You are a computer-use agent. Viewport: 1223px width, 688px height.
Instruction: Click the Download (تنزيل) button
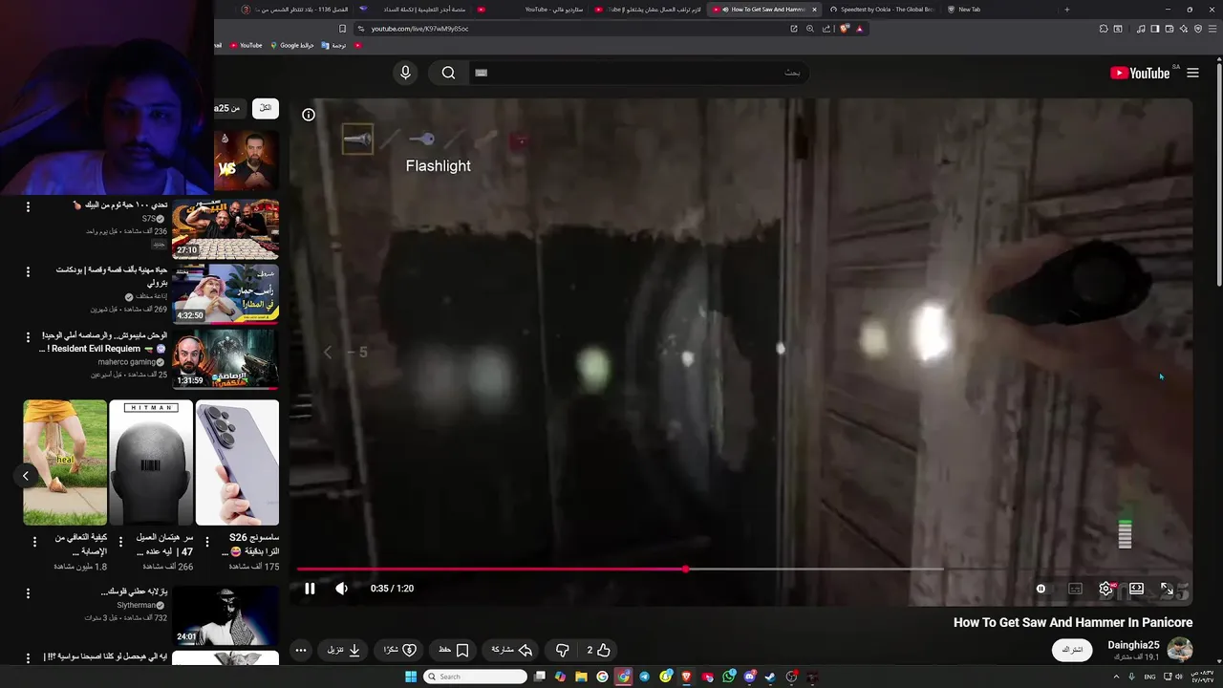tap(343, 650)
